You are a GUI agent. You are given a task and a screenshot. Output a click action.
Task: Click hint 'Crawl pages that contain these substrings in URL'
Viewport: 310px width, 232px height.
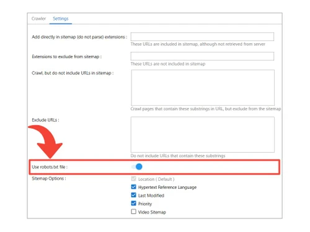click(206, 109)
